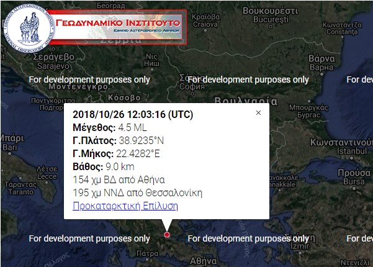The width and height of the screenshot is (373, 267).
Task: Click the Αθήνα city label on map
Action: pos(204,261)
